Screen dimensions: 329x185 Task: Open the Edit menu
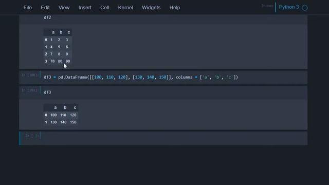tap(45, 8)
